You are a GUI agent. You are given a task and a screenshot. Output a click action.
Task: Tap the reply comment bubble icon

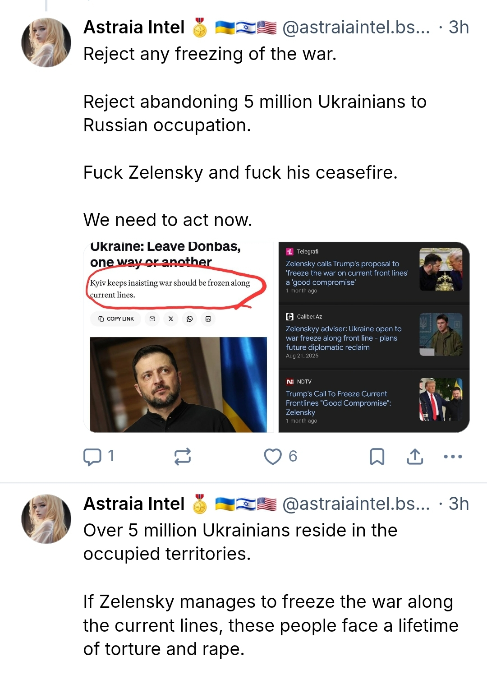(92, 457)
